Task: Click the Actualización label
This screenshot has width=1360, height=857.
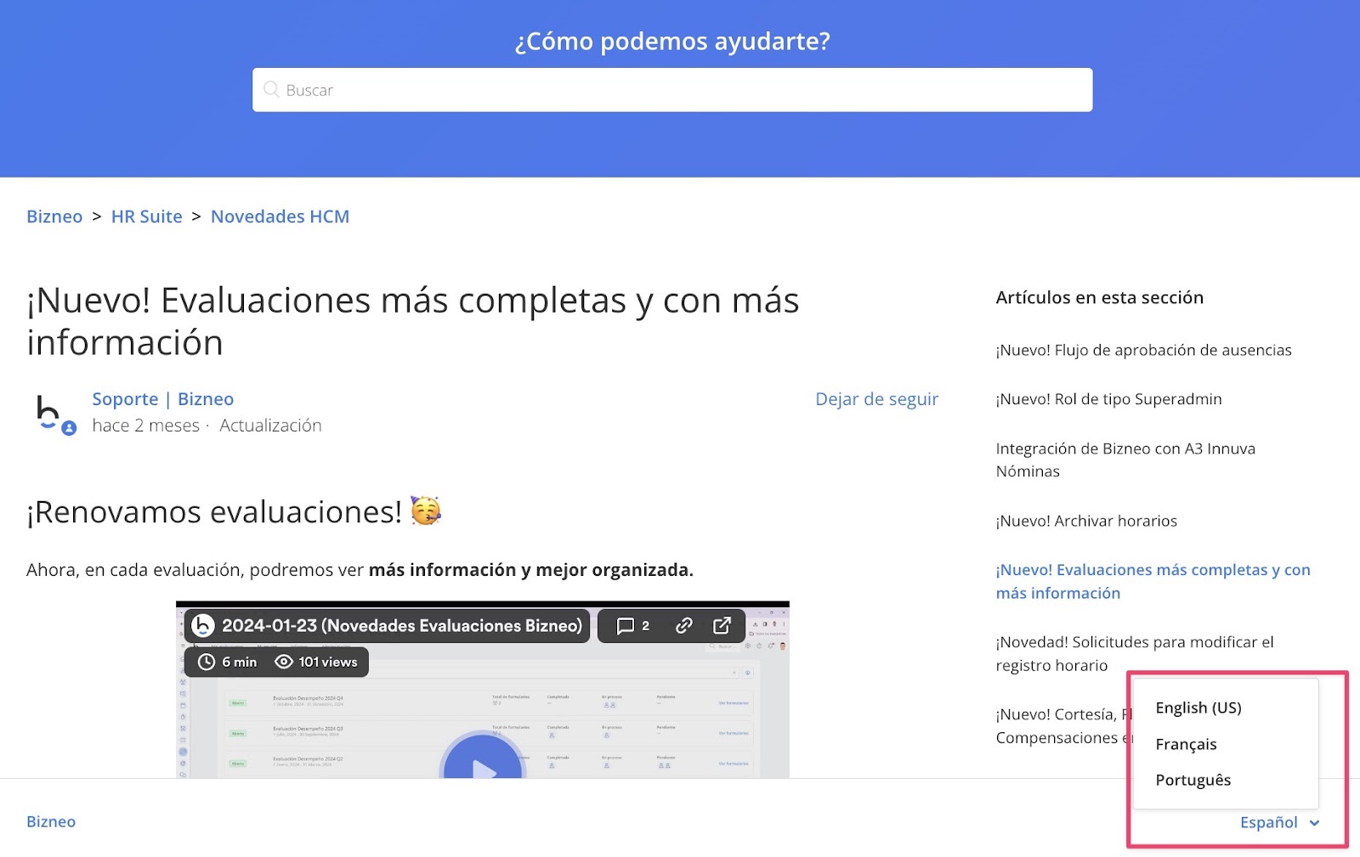Action: pos(270,426)
